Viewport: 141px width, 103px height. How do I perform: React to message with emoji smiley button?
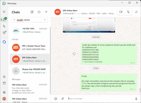click(x=74, y=54)
